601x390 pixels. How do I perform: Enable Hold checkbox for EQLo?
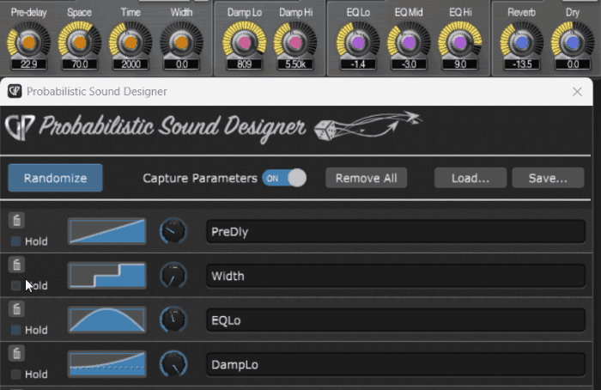15,330
